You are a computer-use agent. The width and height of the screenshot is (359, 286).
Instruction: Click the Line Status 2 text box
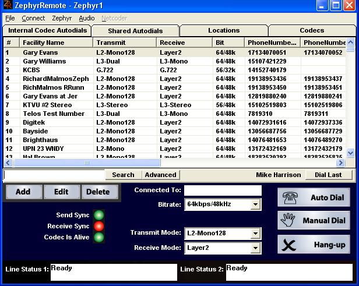290,272
